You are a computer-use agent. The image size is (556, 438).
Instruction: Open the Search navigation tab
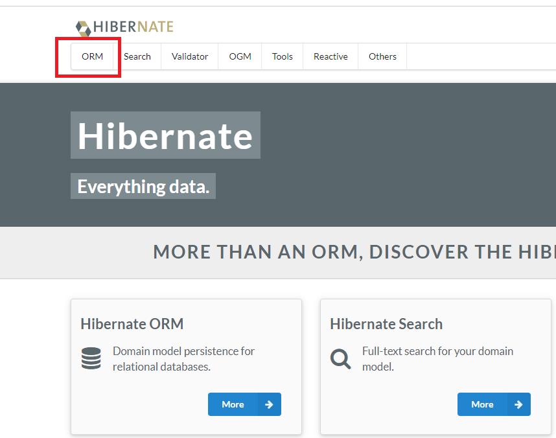click(137, 56)
